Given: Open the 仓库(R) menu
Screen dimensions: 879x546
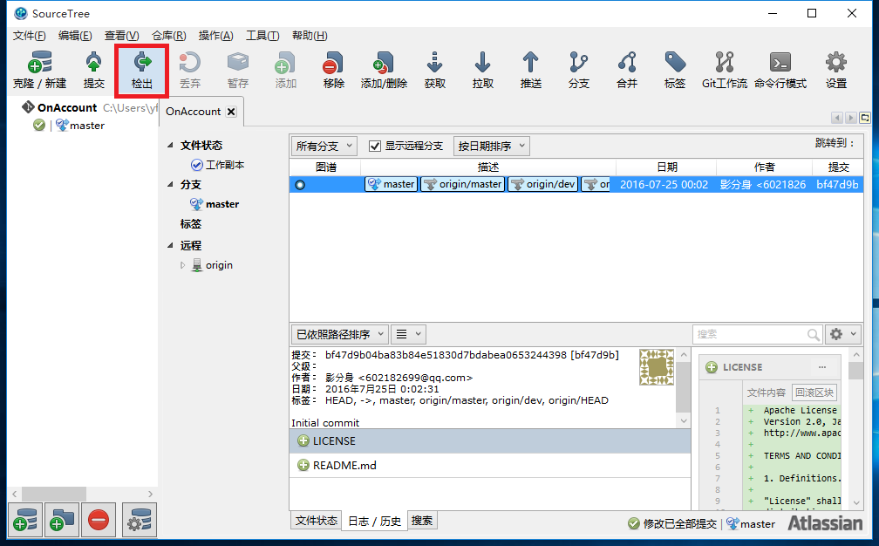Looking at the screenshot, I should [169, 35].
